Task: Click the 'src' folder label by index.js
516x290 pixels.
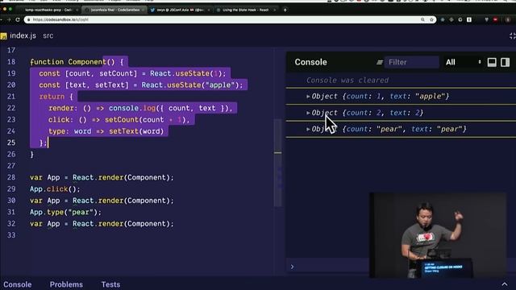Action: (48, 35)
